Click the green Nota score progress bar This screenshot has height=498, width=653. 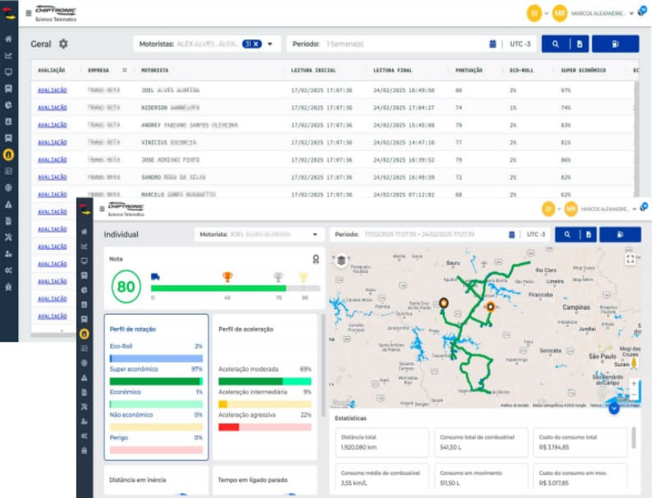[218, 288]
